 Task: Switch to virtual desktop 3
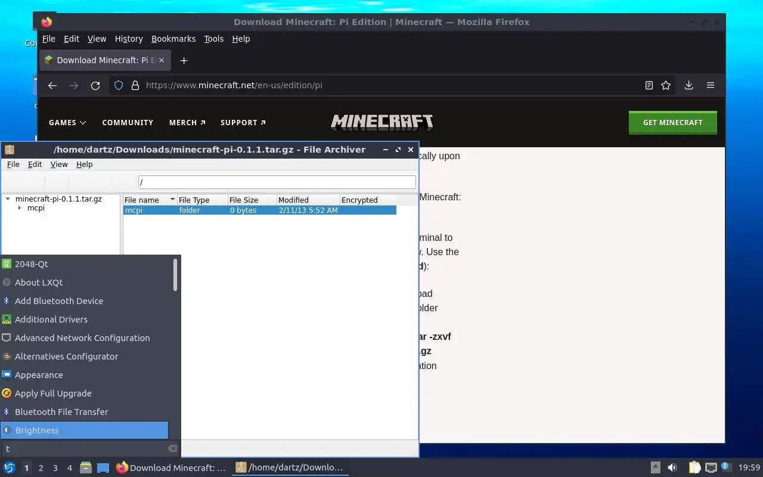pos(55,468)
